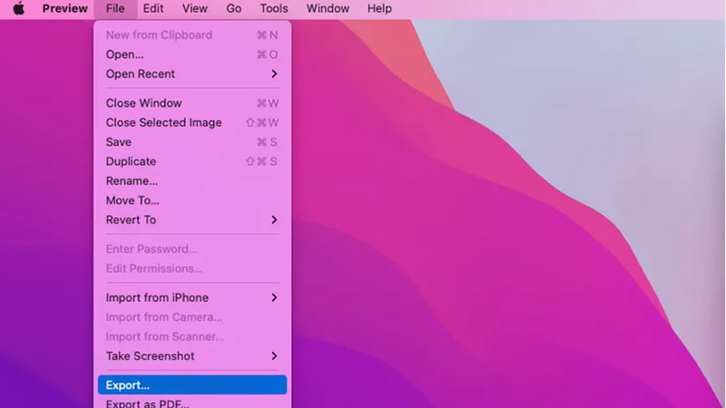Open the View menu
726x408 pixels.
coord(194,9)
